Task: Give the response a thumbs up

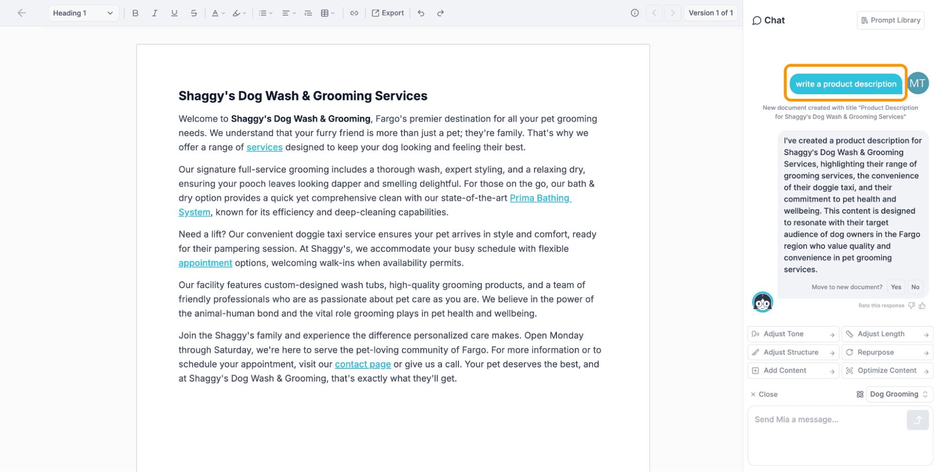Action: (922, 306)
